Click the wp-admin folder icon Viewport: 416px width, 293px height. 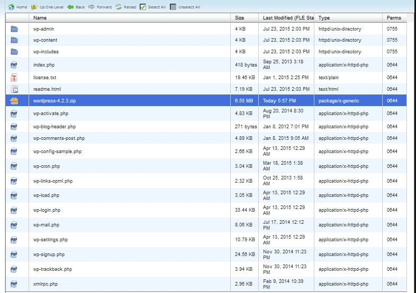tap(14, 29)
